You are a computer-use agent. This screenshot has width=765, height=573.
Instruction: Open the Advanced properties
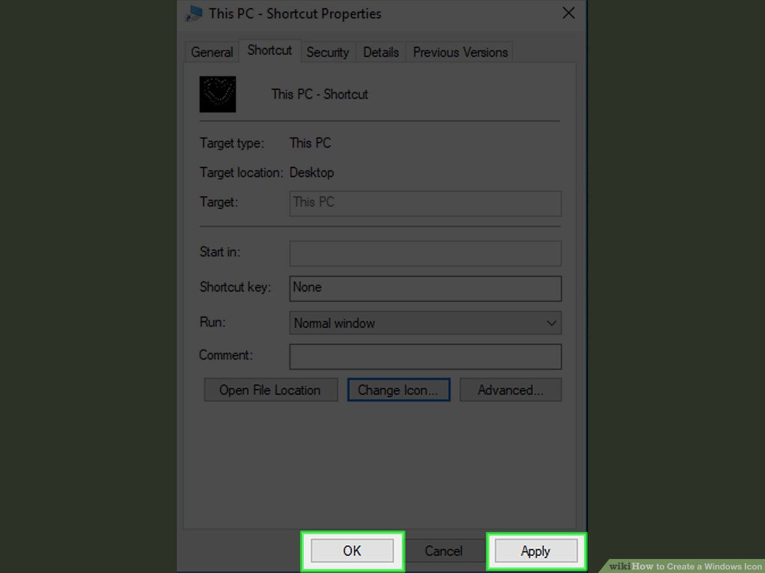point(510,390)
